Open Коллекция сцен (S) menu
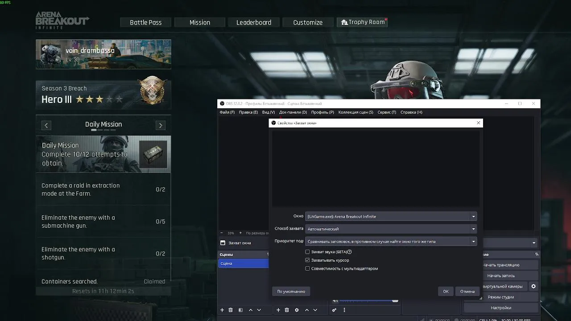The image size is (571, 321). (356, 112)
